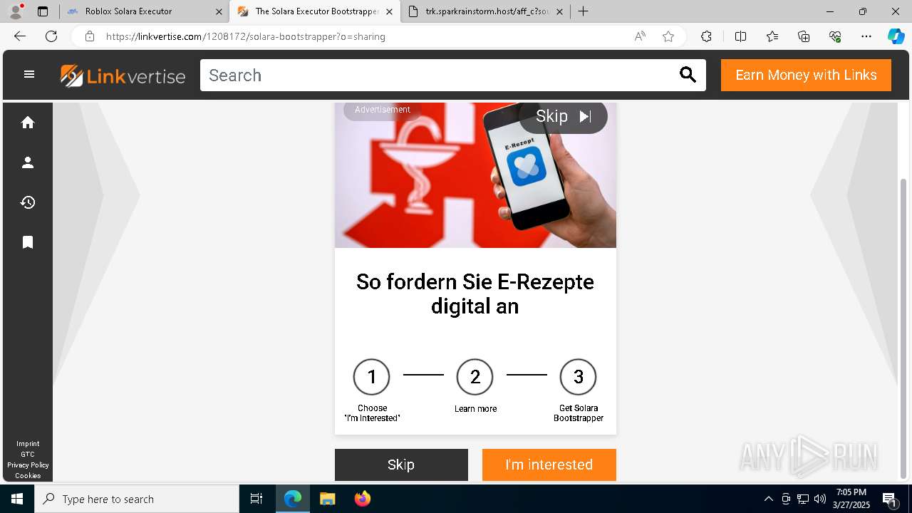This screenshot has width=912, height=513.
Task: View site information lock icon
Action: [89, 36]
